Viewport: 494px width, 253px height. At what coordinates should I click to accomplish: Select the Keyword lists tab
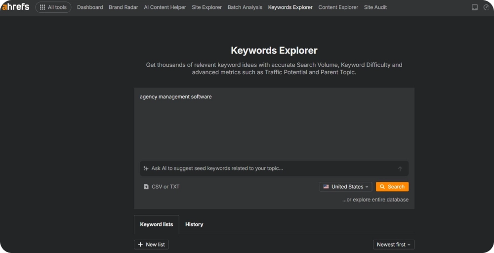click(x=157, y=224)
